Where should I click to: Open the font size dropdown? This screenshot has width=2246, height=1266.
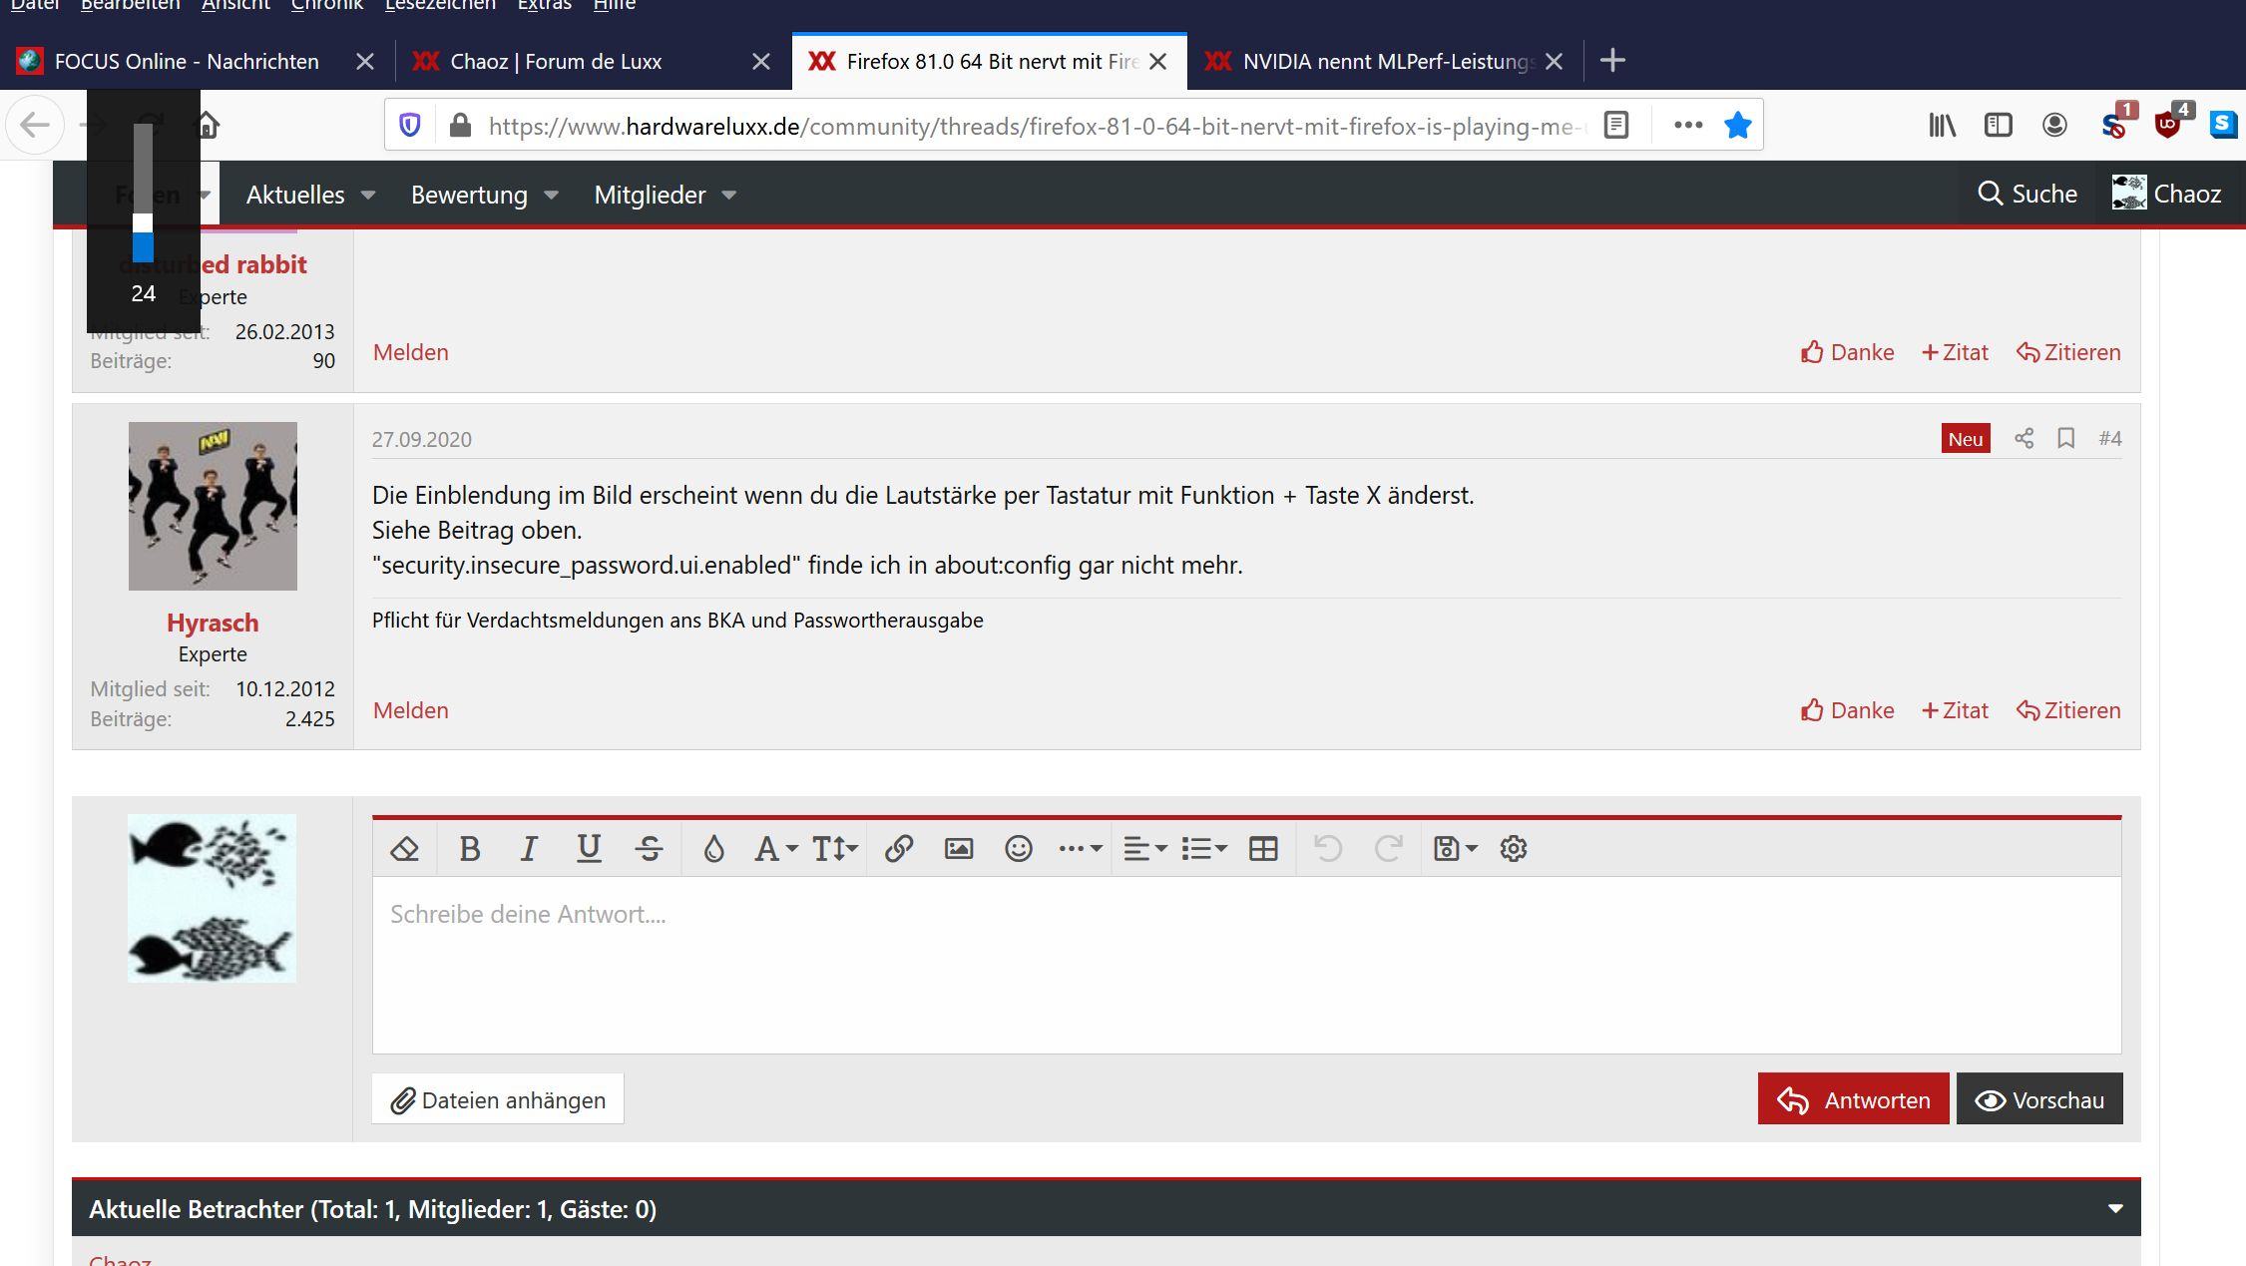click(x=834, y=849)
